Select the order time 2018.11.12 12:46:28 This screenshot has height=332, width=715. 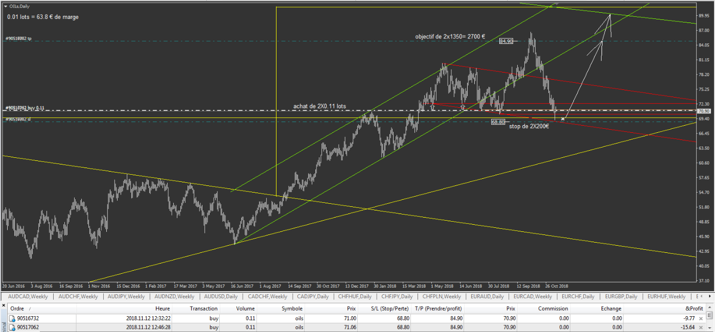point(148,327)
